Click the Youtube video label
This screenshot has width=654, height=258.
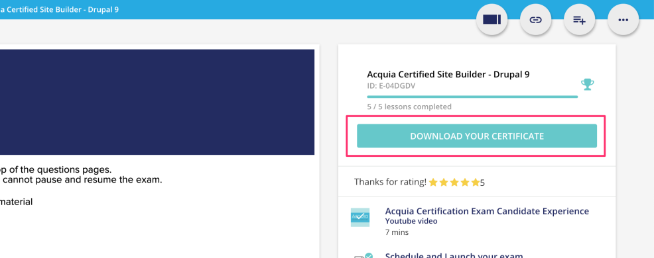point(411,221)
